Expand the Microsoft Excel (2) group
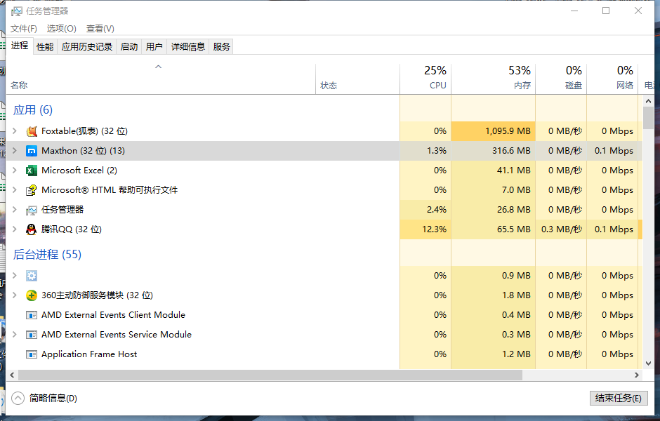This screenshot has width=660, height=421. pos(15,171)
